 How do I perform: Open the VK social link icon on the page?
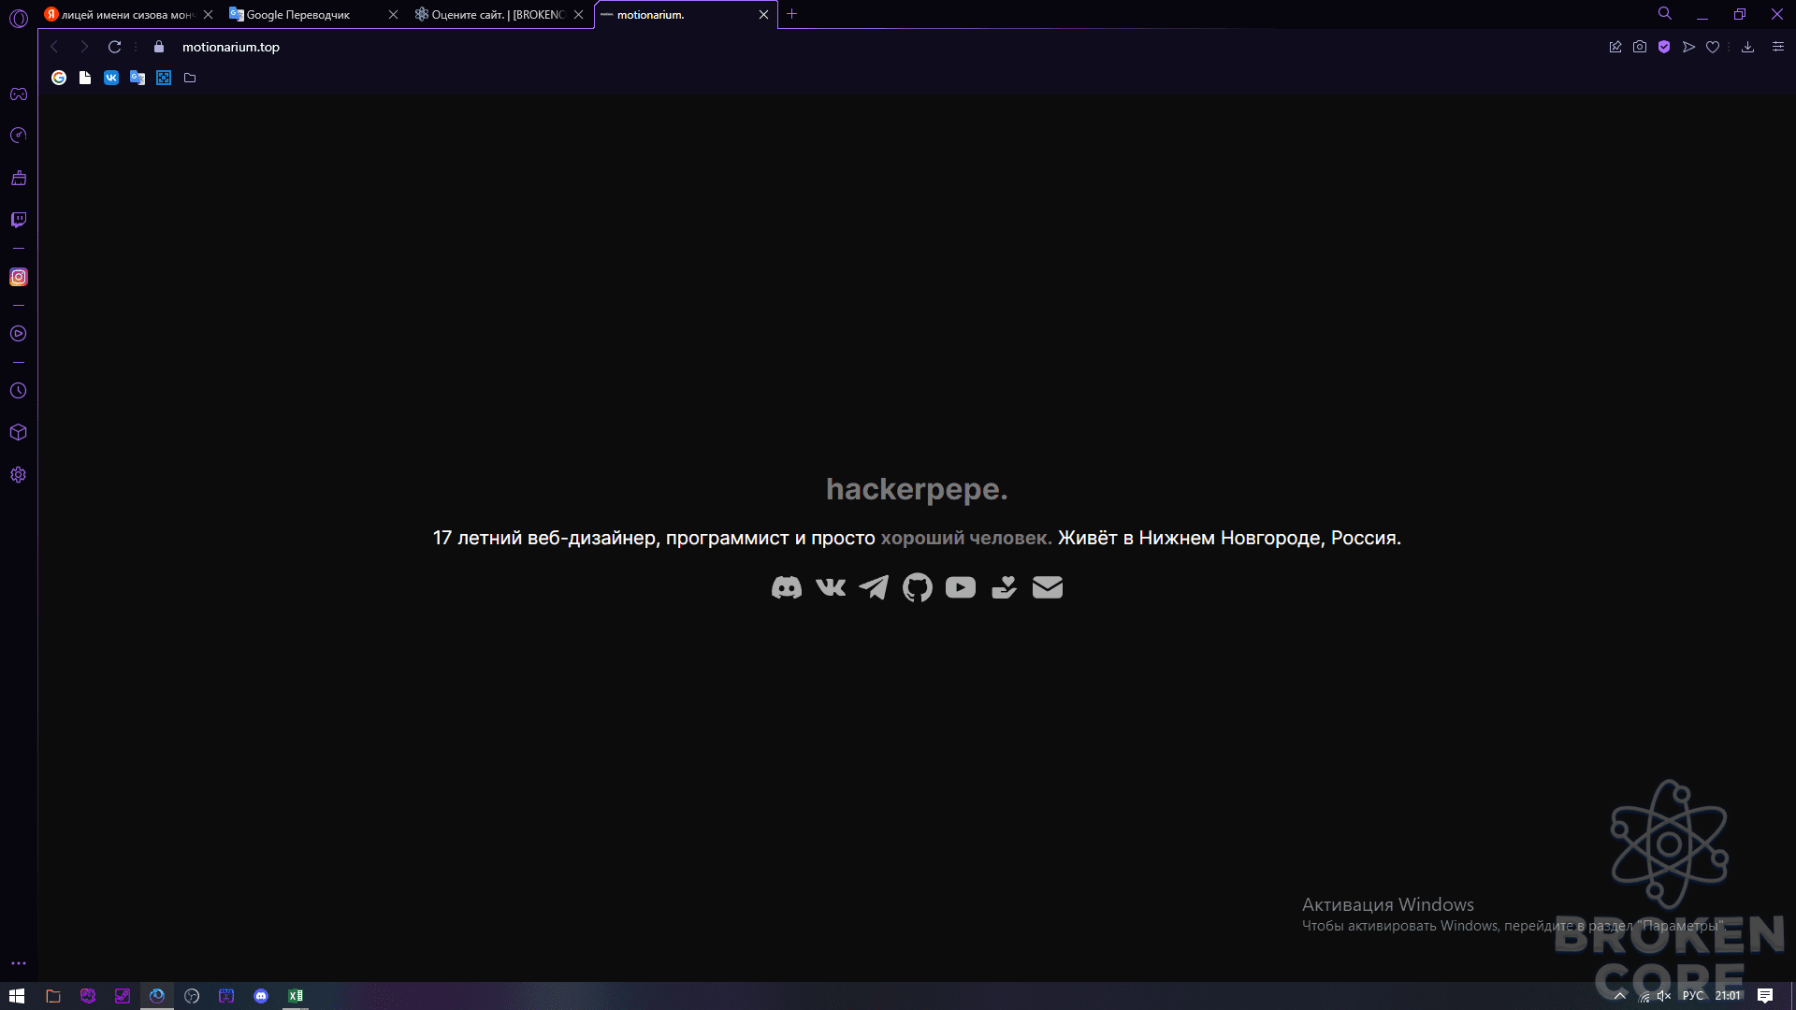[831, 587]
